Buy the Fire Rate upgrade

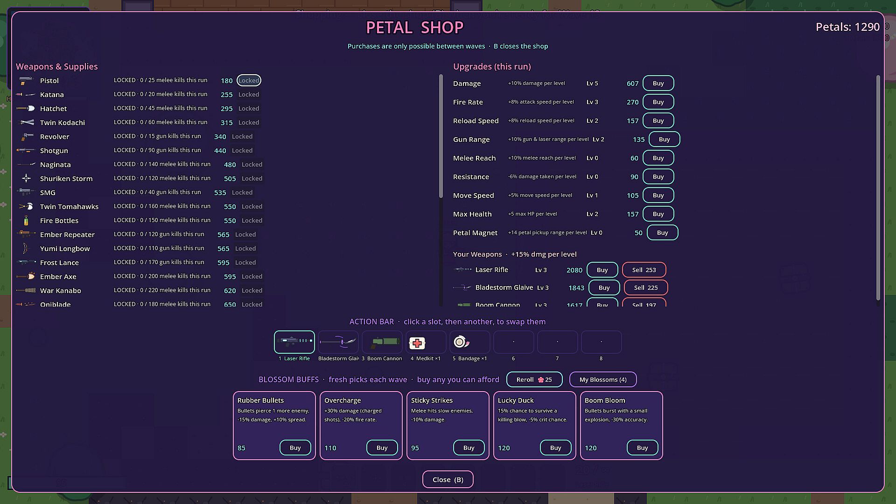658,102
